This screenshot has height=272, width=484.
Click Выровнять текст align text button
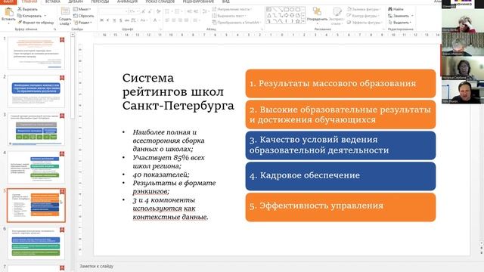229,16
